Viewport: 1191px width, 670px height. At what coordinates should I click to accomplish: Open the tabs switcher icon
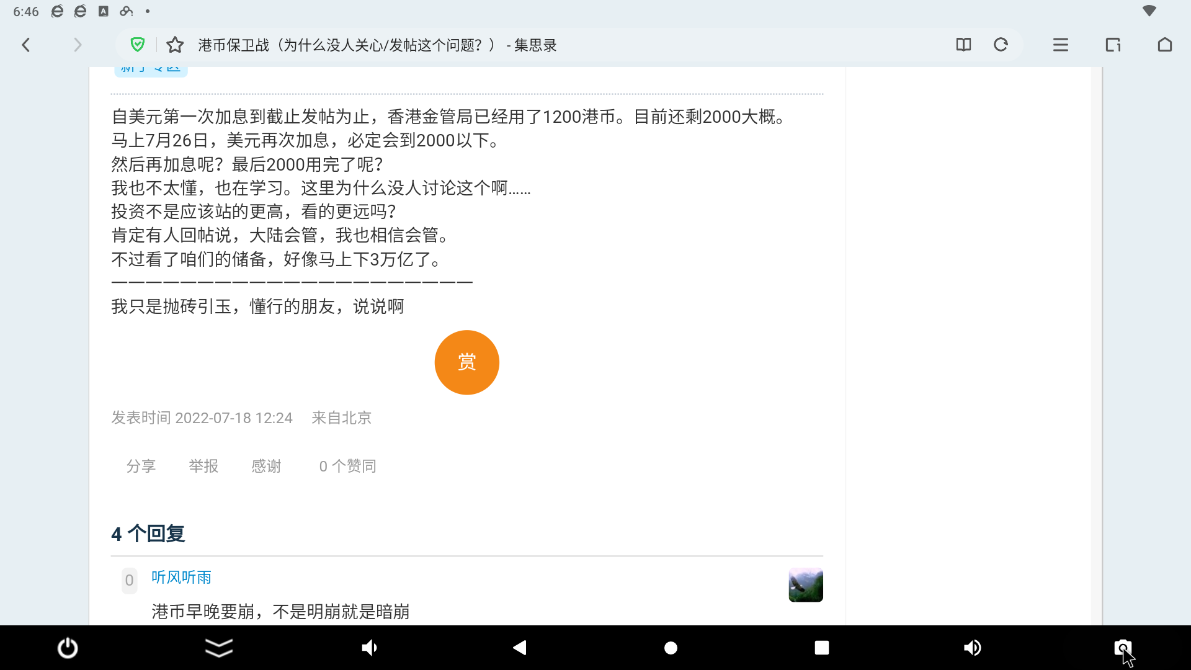pyautogui.click(x=1113, y=45)
